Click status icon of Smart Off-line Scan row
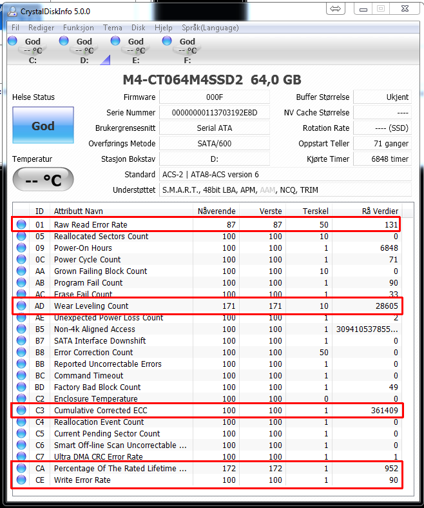Image resolution: width=424 pixels, height=508 pixels. tap(21, 445)
